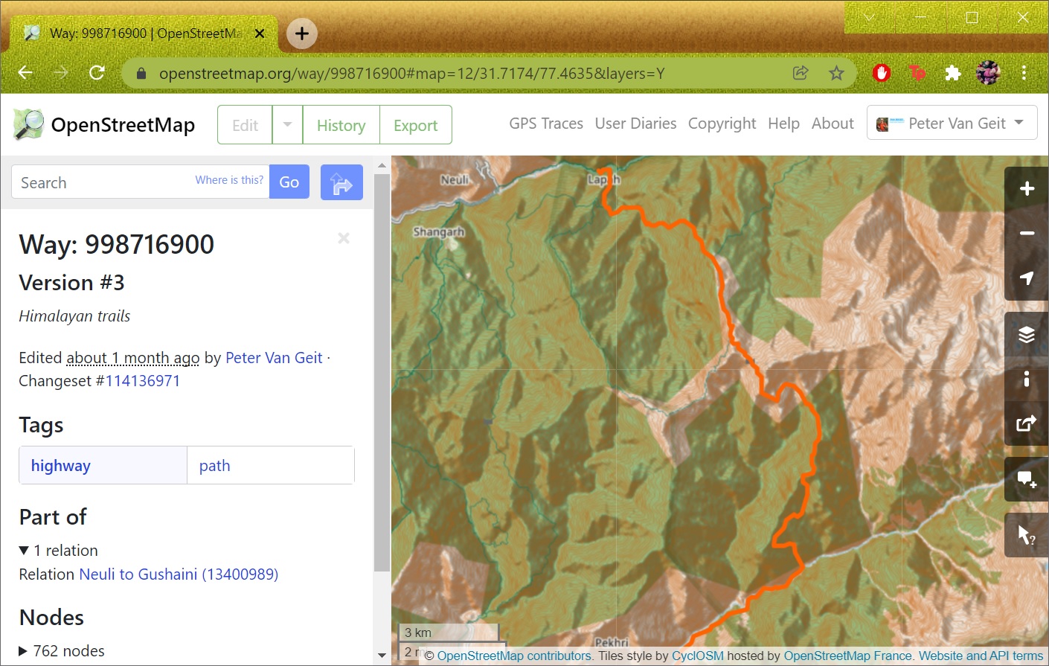
Task: Open the map key info panel
Action: pos(1027,380)
